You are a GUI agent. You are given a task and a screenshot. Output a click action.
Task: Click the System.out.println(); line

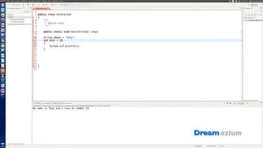[x=65, y=46]
